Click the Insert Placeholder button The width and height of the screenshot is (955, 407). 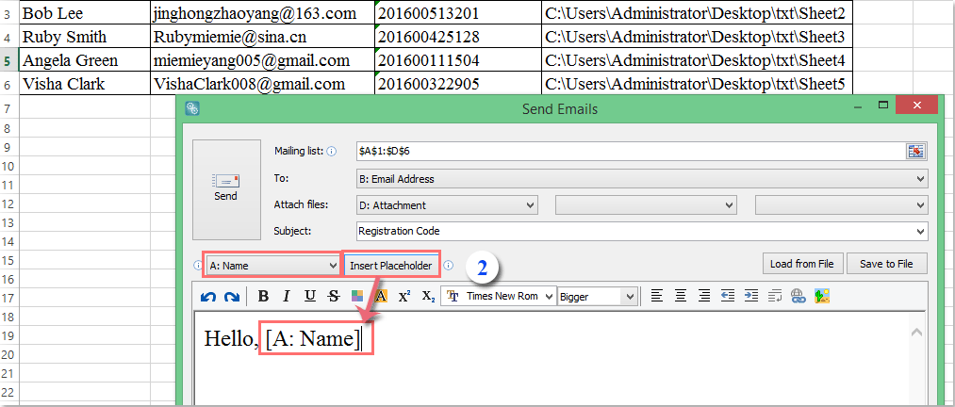[390, 266]
